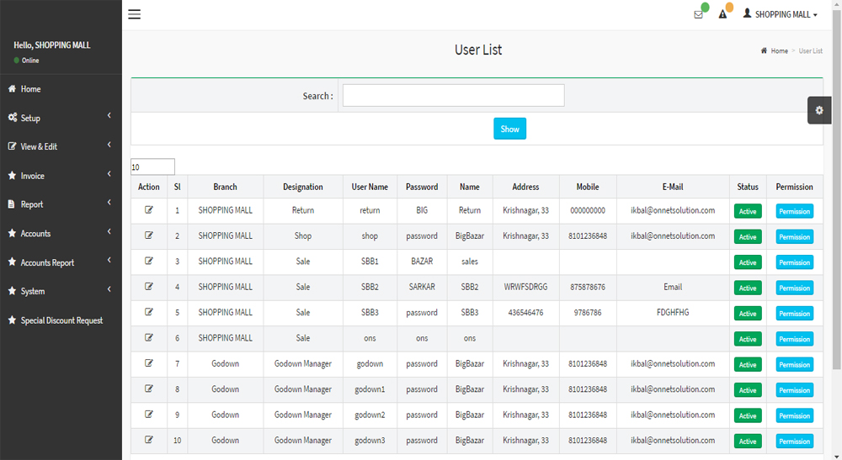Click the Branch column header

coord(225,187)
